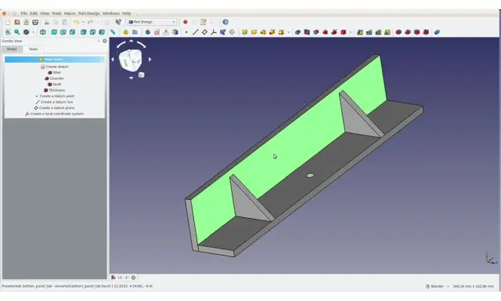Click Fillet in the Face tools list

coord(54,73)
